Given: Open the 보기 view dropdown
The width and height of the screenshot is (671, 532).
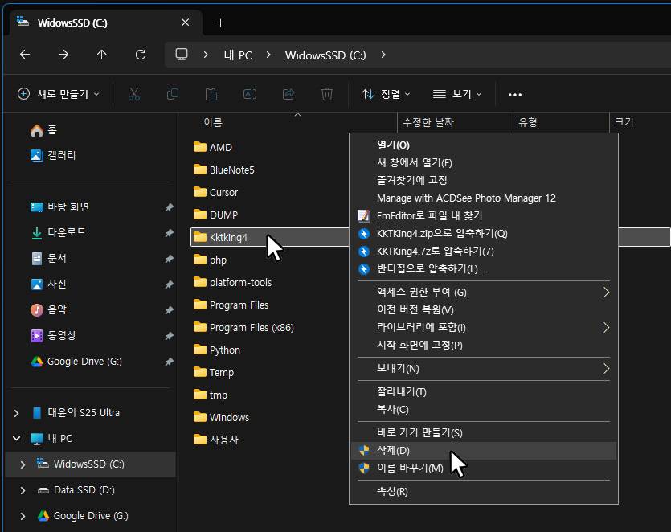Looking at the screenshot, I should (456, 94).
